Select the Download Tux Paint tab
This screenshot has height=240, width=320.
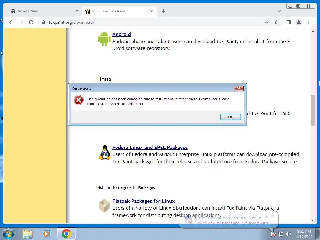[x=119, y=11]
